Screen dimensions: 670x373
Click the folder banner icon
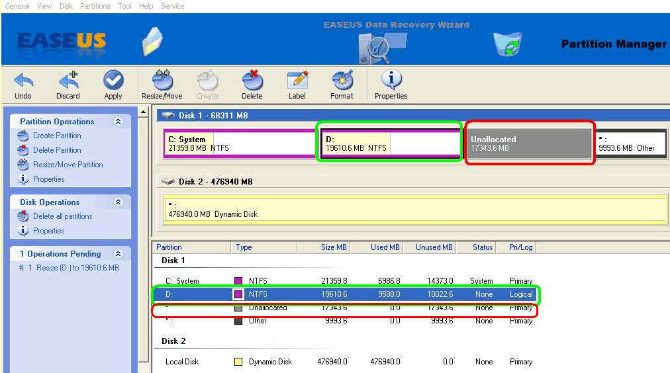[x=152, y=42]
